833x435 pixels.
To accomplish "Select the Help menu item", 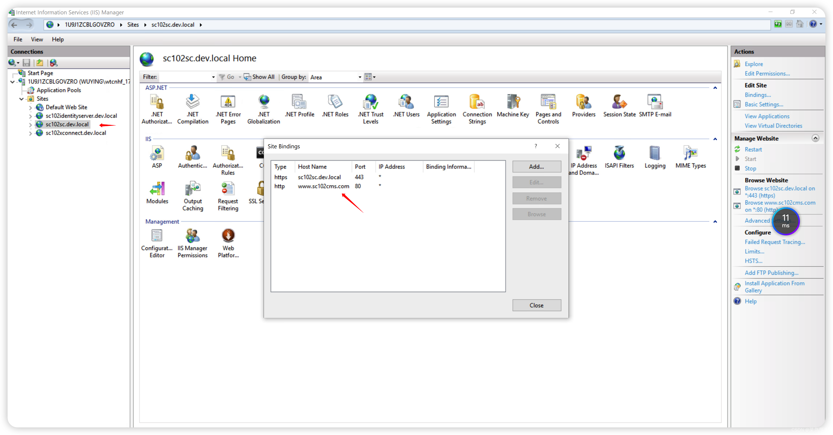I will coord(57,39).
